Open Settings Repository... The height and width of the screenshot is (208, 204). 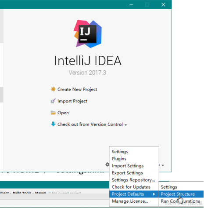coord(134,180)
